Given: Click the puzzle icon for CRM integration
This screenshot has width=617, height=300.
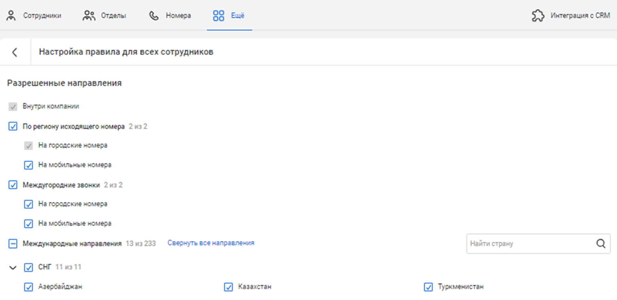Looking at the screenshot, I should 538,16.
